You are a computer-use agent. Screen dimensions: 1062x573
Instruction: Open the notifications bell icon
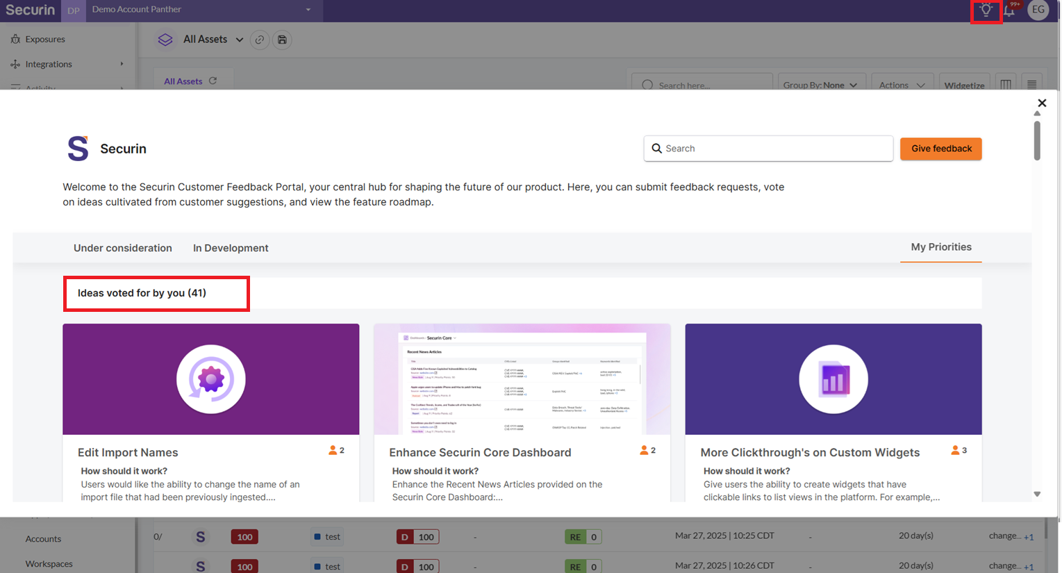pos(1009,10)
